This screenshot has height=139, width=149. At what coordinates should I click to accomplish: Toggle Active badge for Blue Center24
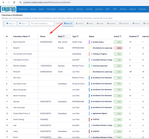coord(118,42)
